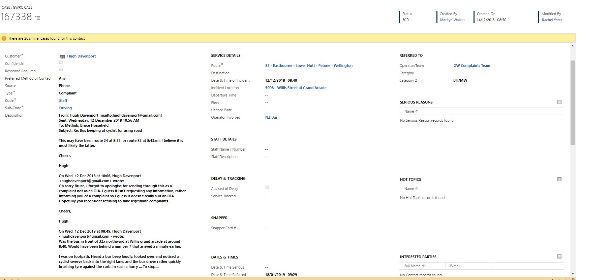Click the Staff Description field

(266, 157)
